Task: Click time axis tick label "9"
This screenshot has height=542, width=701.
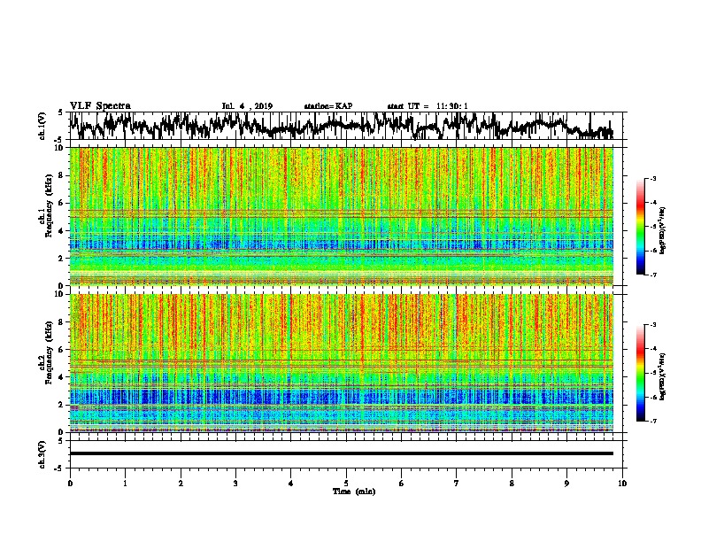Action: click(x=566, y=484)
